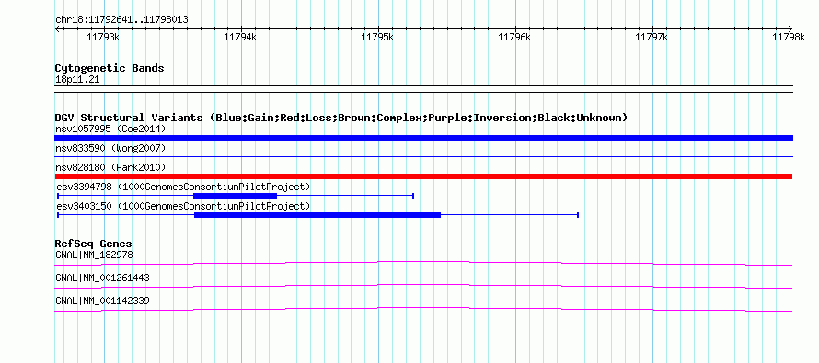Click the GNAL|NM_182978 gene label
This screenshot has height=363, width=819.
pyautogui.click(x=94, y=255)
